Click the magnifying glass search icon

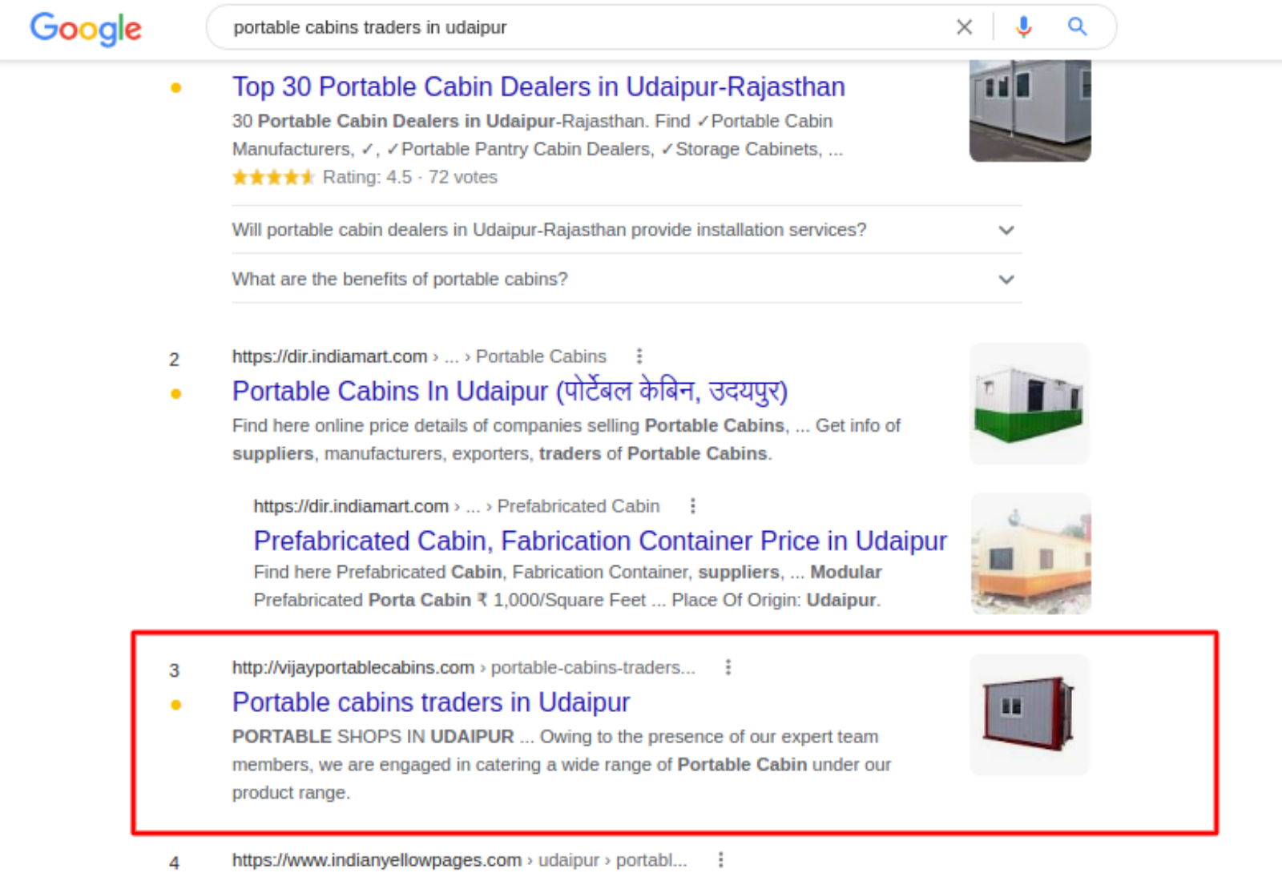coord(1077,26)
